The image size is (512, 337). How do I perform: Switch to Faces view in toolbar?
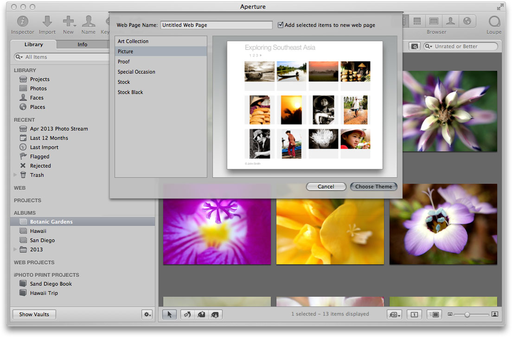[450, 21]
